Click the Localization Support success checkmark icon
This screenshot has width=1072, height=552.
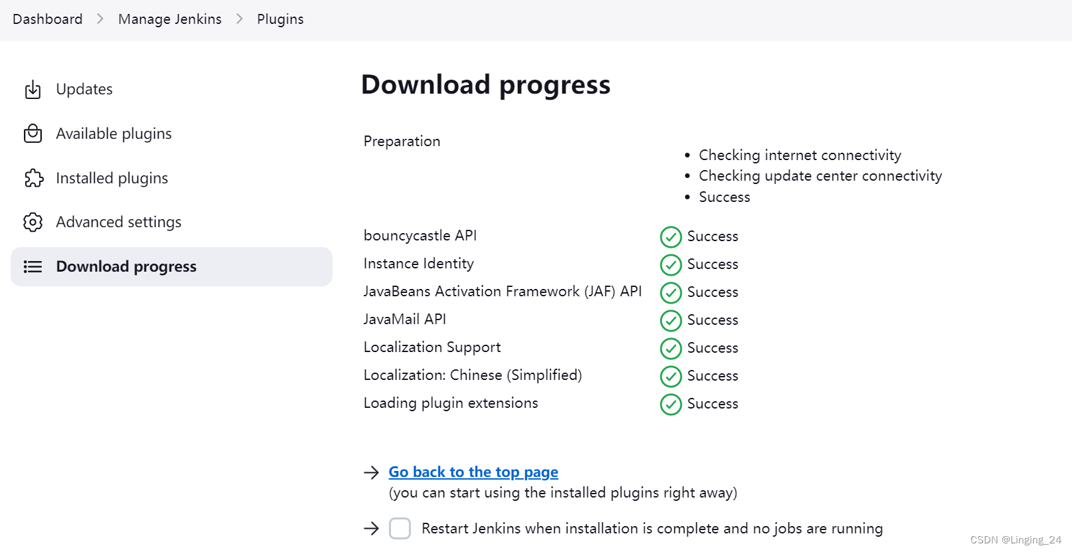coord(671,349)
